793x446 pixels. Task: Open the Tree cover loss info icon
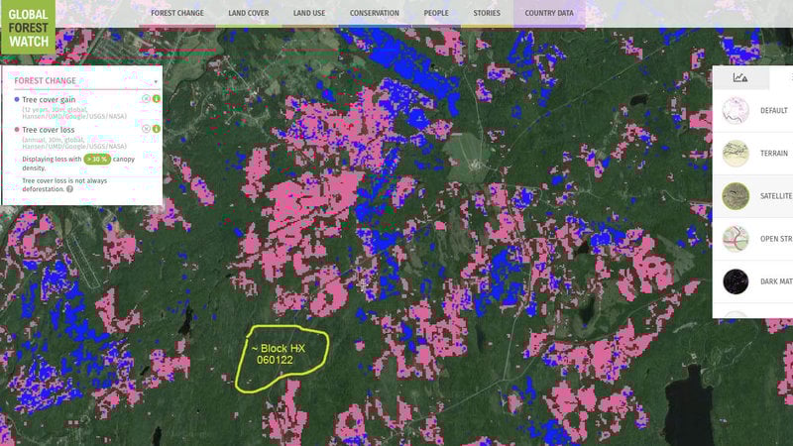click(157, 129)
